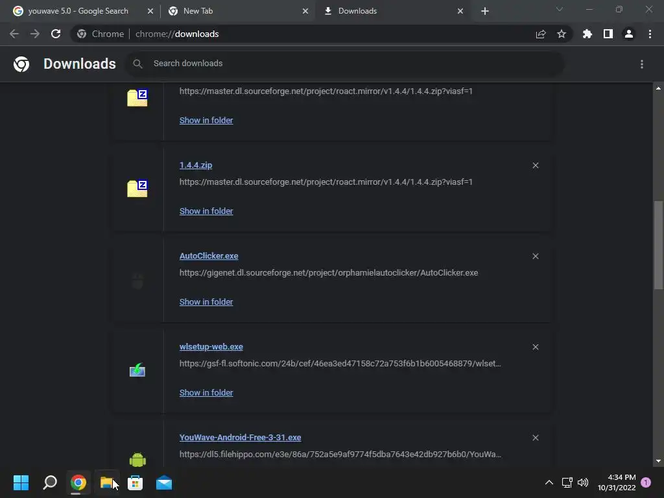Open the wlsetup-web.exe file link
Image resolution: width=664 pixels, height=498 pixels.
(x=211, y=346)
